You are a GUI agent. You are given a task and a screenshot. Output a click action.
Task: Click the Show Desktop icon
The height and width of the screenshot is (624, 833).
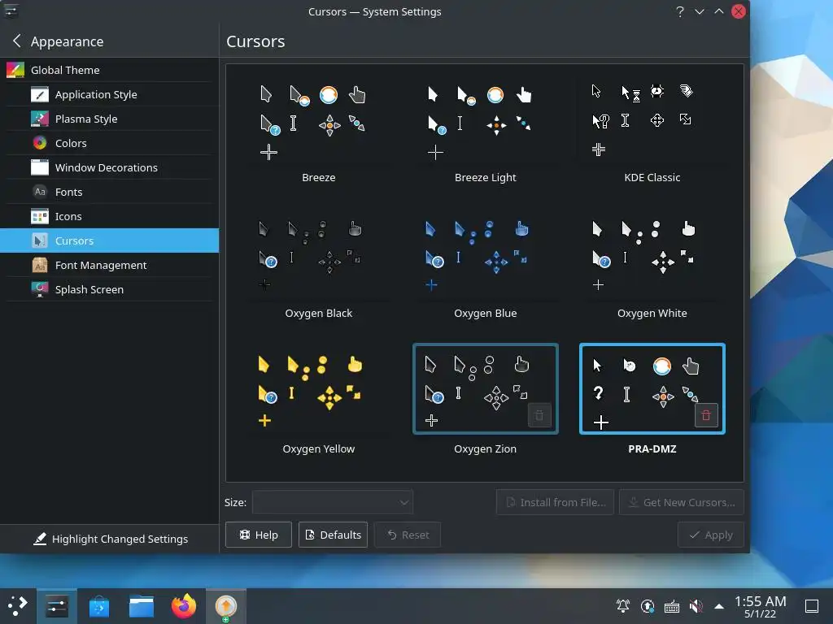click(812, 606)
